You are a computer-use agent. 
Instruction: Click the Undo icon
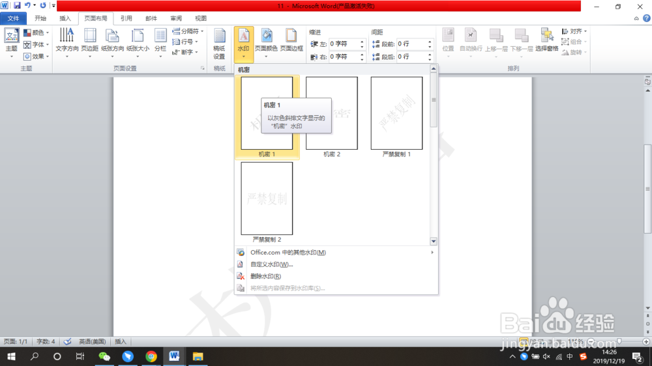click(x=27, y=5)
